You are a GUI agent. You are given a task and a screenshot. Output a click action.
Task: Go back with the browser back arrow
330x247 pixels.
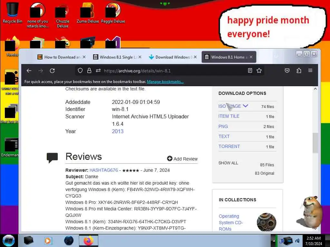(x=29, y=71)
